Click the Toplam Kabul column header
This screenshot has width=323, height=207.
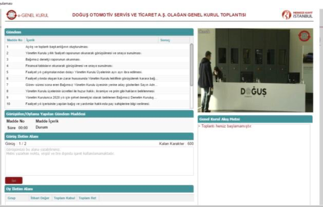64,198
